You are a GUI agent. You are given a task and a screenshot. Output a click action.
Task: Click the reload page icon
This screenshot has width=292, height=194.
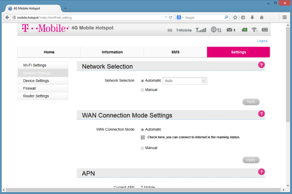click(171, 17)
